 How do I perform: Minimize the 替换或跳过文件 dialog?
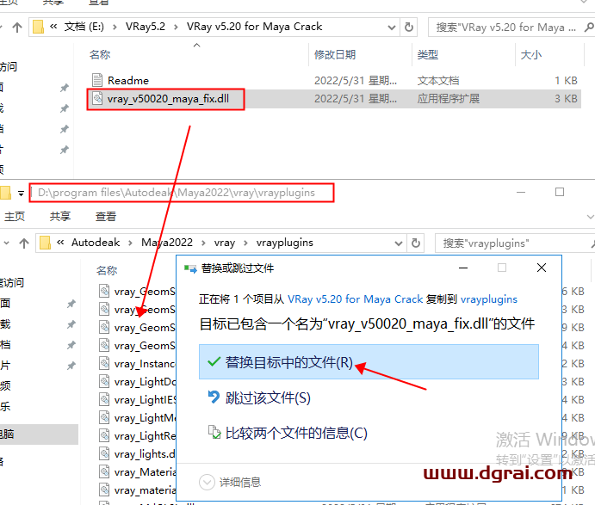(463, 268)
